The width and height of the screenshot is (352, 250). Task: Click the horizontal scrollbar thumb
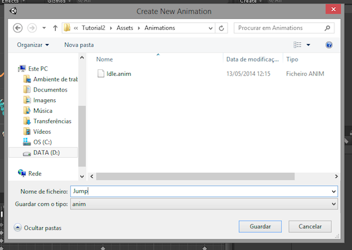(195, 176)
